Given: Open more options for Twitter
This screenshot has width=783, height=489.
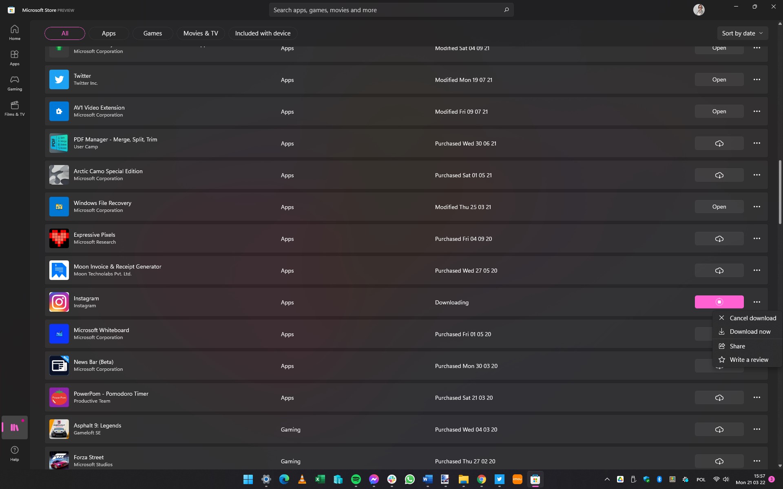Looking at the screenshot, I should [x=757, y=79].
